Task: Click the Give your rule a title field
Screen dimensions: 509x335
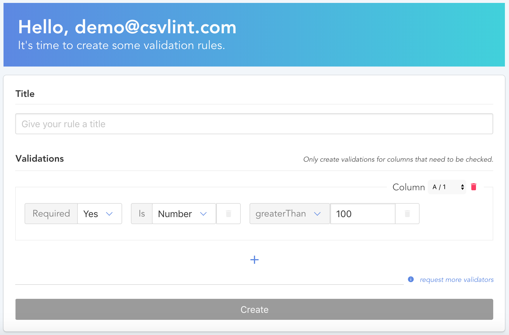Action: 254,124
